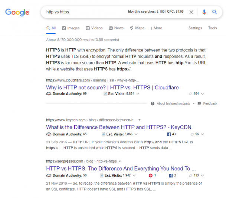Click the seopressor.com breadcrumb URL
This screenshot has width=226, height=198.
coord(81,161)
